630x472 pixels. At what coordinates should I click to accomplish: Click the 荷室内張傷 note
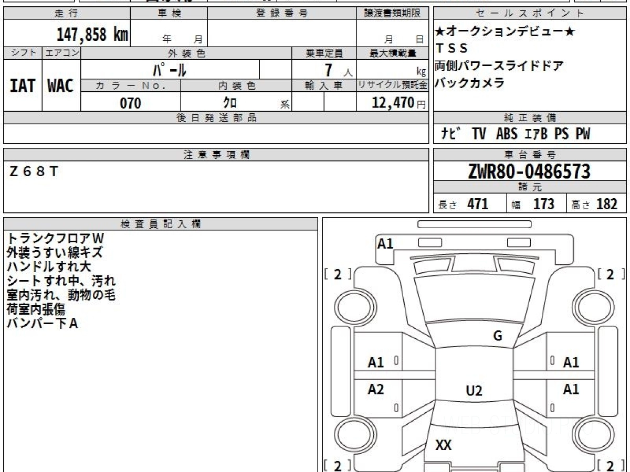37,309
